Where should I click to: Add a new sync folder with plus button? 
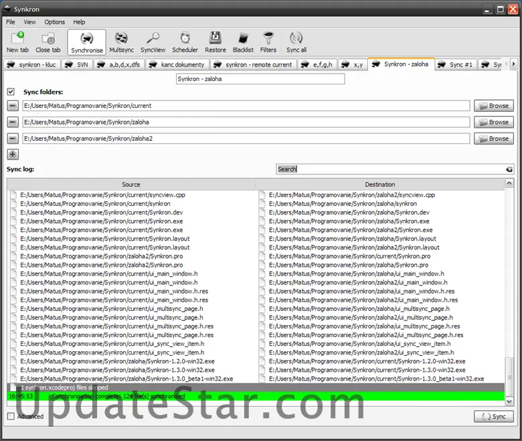pos(13,154)
